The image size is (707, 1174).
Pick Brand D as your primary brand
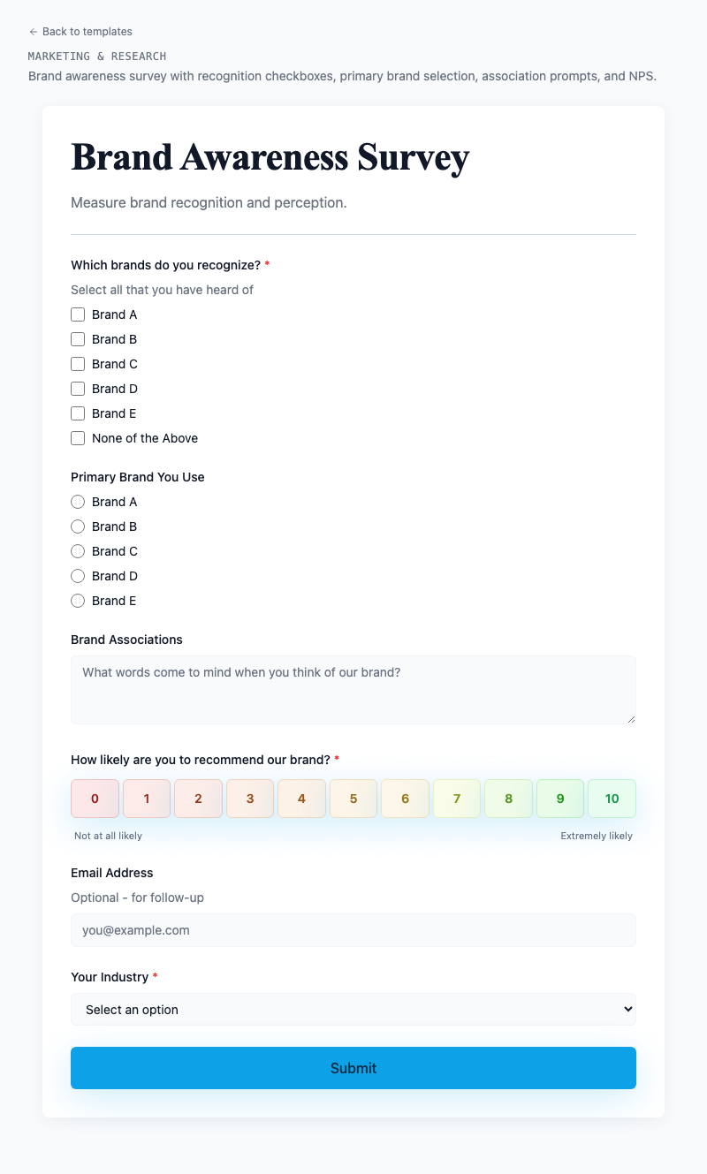click(78, 576)
